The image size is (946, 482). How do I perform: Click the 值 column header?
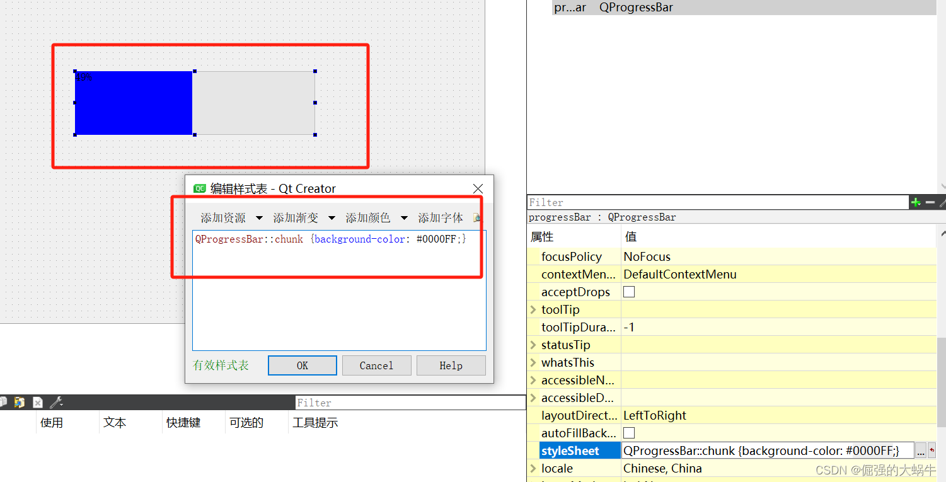631,236
